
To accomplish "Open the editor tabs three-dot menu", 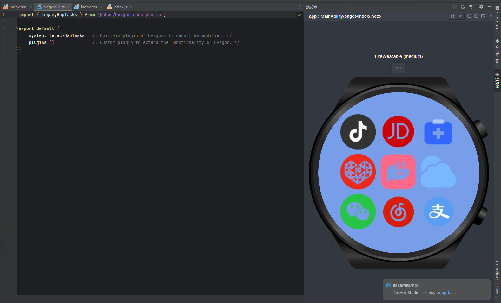I will (300, 7).
